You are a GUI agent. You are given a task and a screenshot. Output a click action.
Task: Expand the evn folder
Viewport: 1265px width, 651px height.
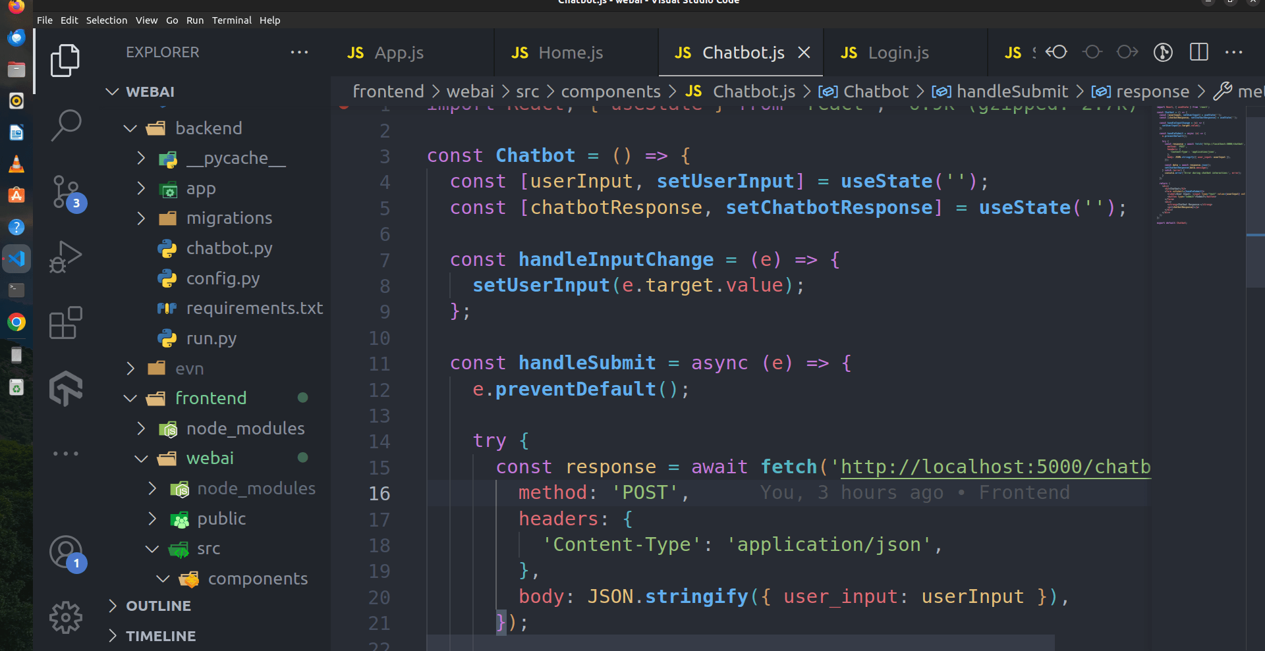[x=130, y=369]
